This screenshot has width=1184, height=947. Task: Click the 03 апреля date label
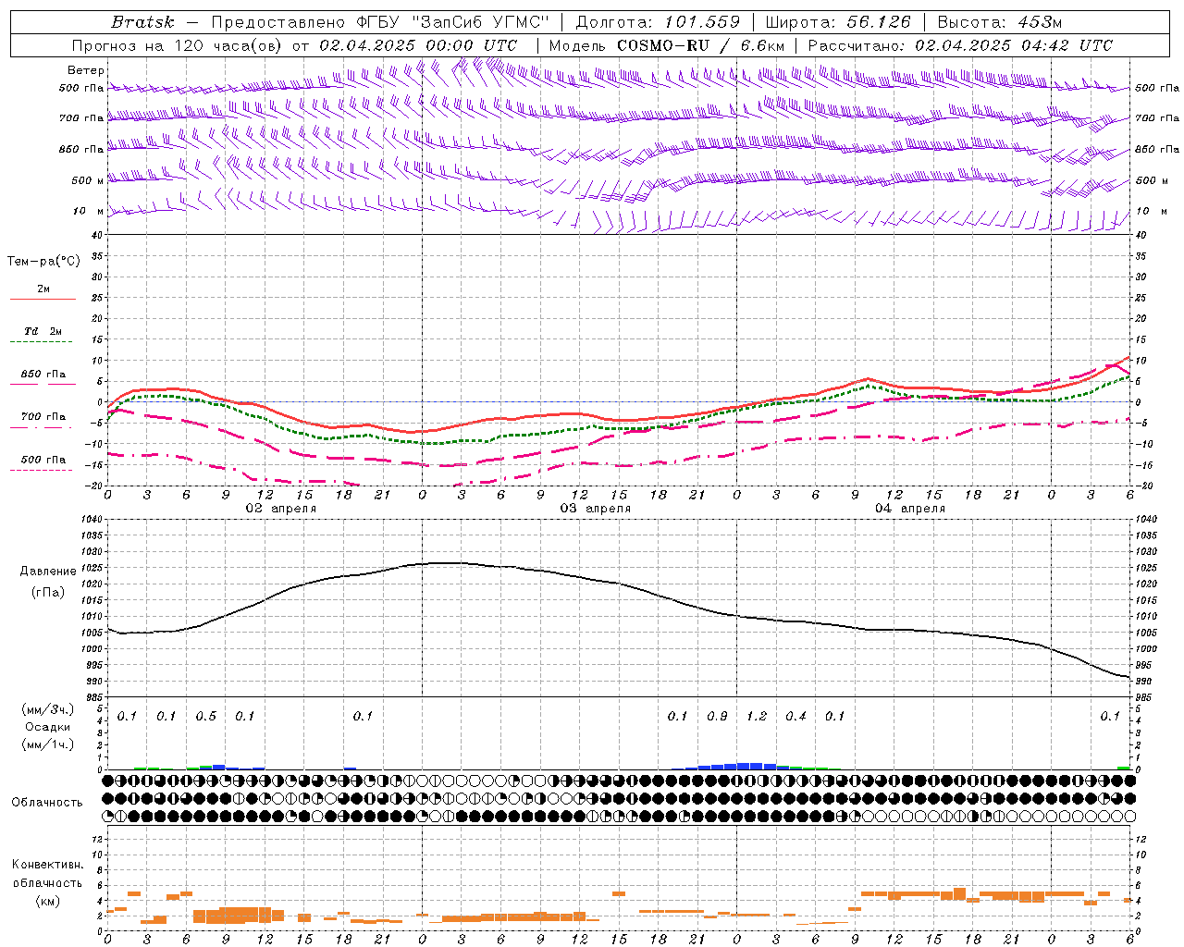tap(595, 509)
